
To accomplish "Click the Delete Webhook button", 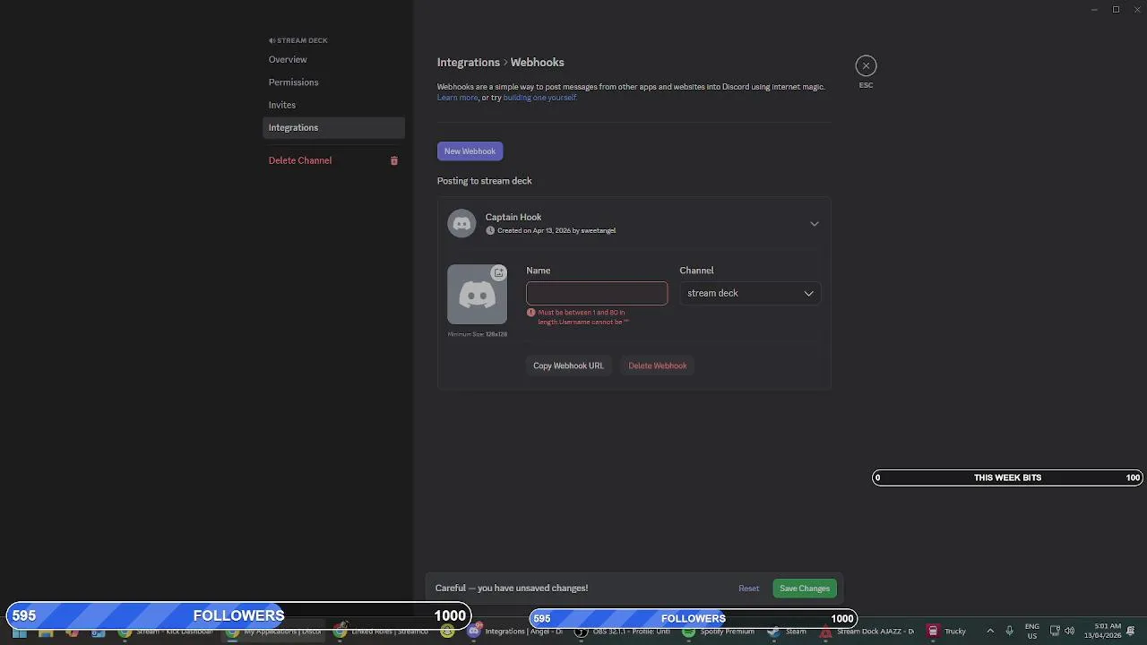I will click(658, 365).
